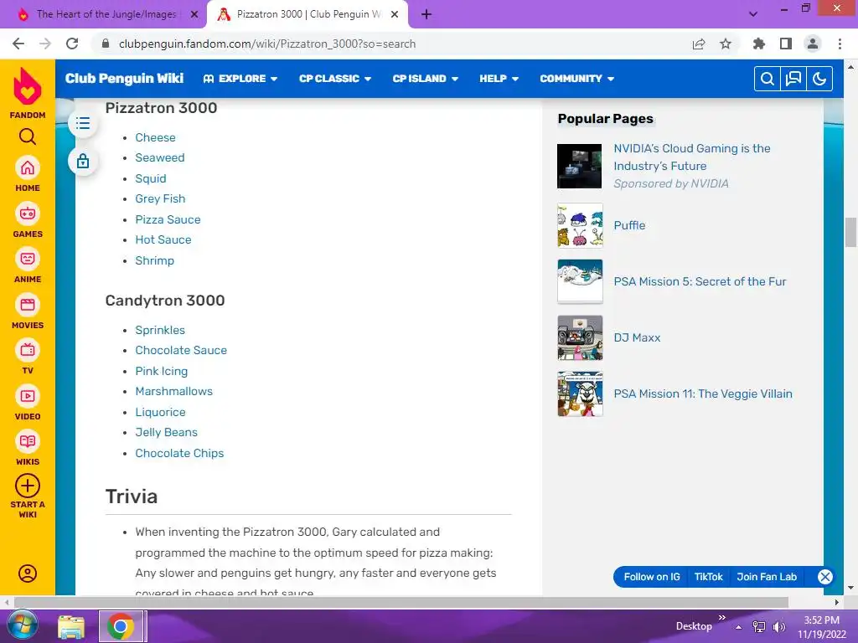Viewport: 858px width, 643px height.
Task: Open the Chocolate Sauce link
Action: (x=181, y=350)
